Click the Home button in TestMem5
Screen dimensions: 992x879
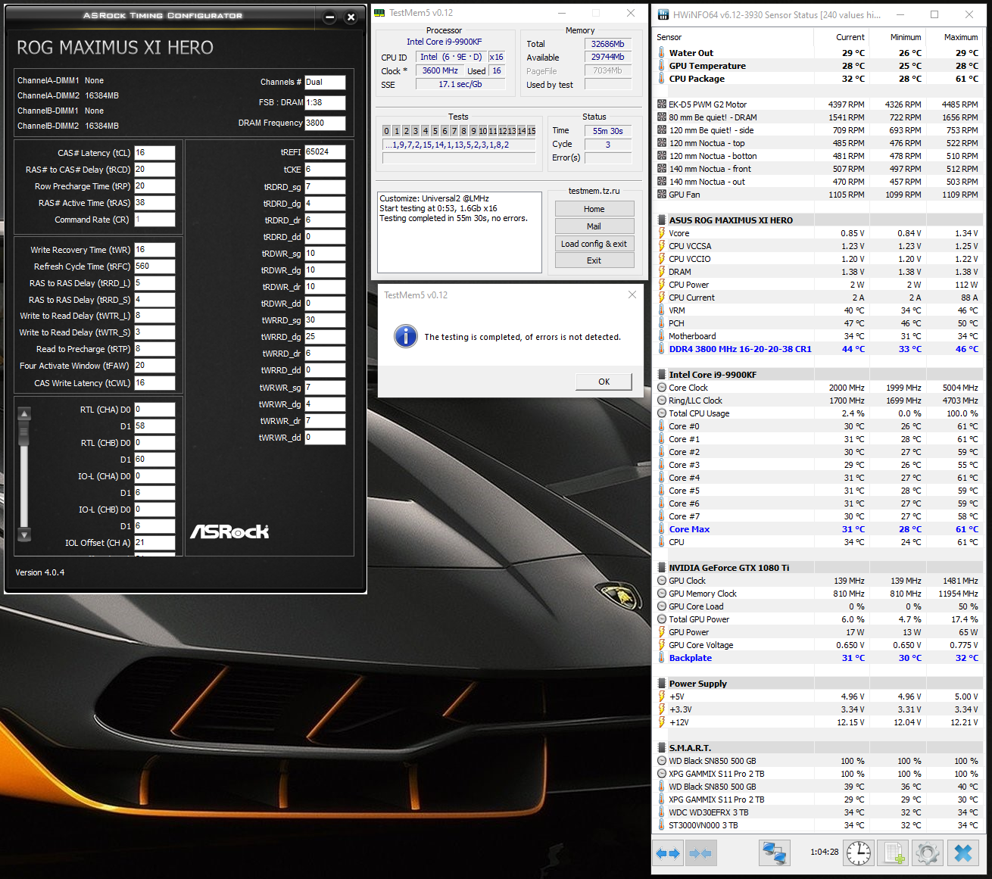594,209
